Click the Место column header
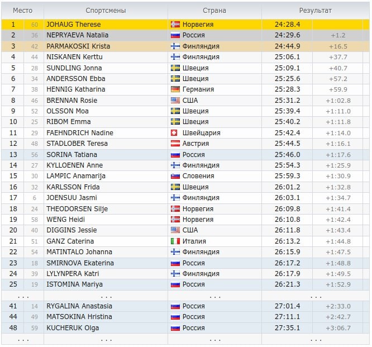372x347 pixels. [22, 11]
